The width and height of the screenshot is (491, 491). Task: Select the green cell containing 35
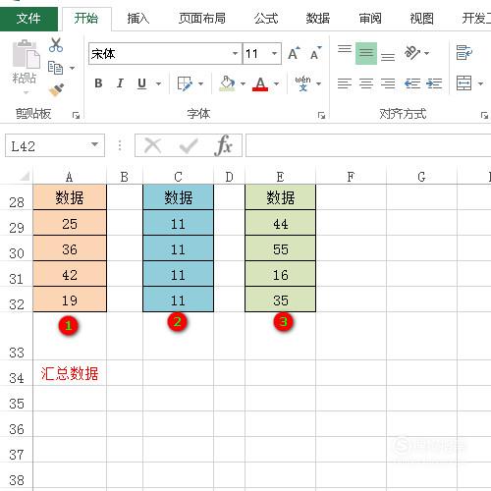point(281,300)
